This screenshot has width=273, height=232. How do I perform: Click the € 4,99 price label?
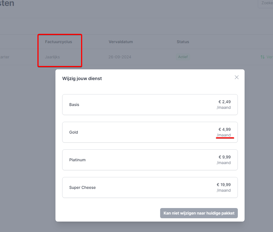[x=225, y=129]
